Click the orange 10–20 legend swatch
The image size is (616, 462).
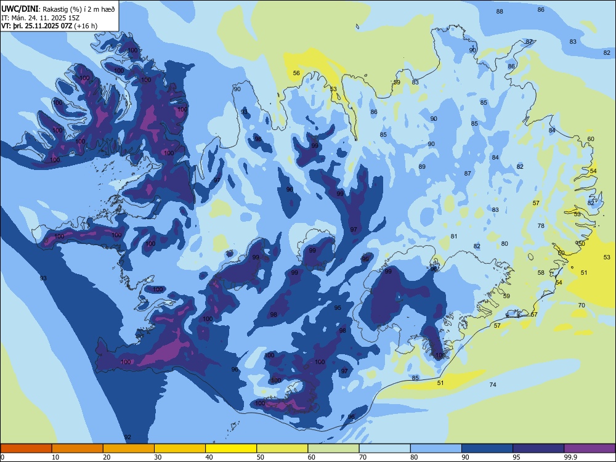click(78, 448)
